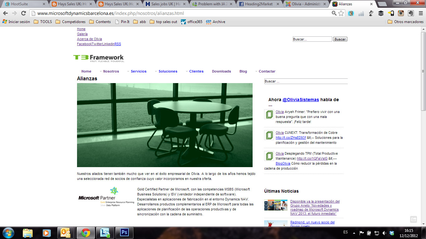Image resolution: width=426 pixels, height=239 pixels.
Task: Click the browser forward arrow
Action: coord(14,13)
